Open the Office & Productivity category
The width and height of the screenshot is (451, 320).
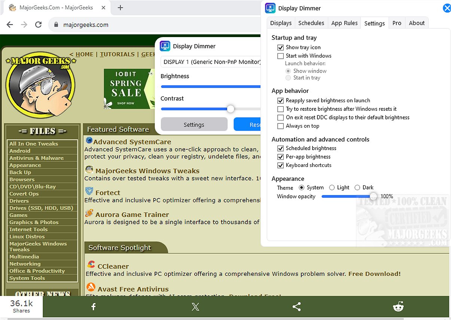(37, 271)
